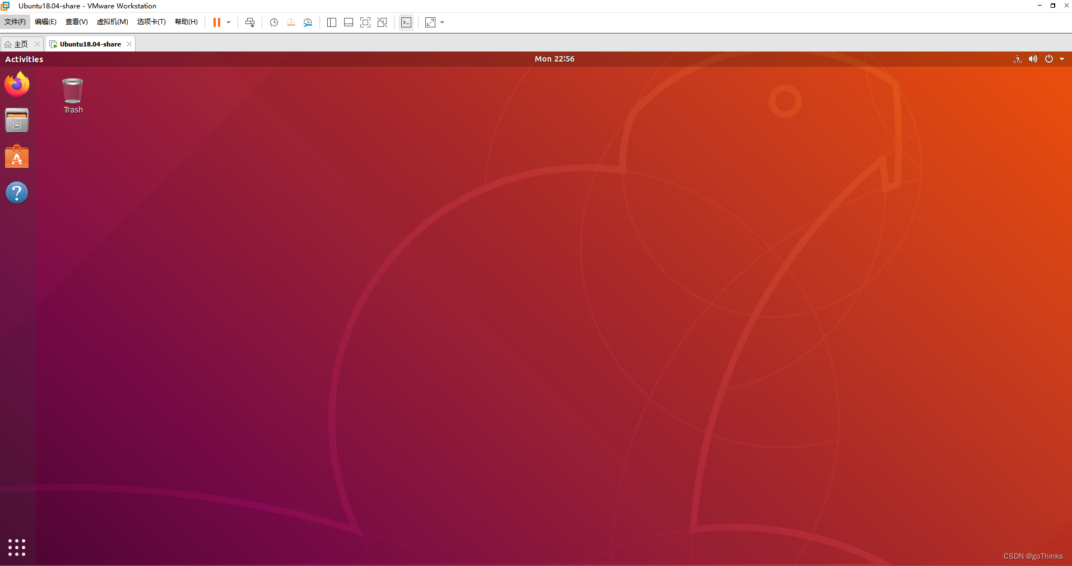Open the 查看(V) menu

(77, 22)
